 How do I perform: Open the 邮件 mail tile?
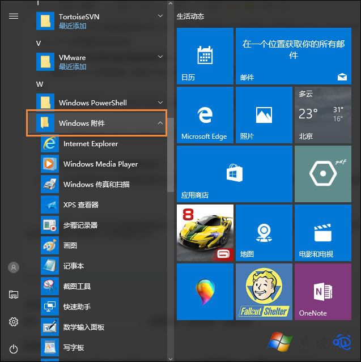click(294, 56)
